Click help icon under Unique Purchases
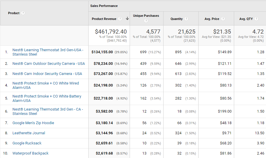The height and width of the screenshot is (158, 266). pos(146,21)
